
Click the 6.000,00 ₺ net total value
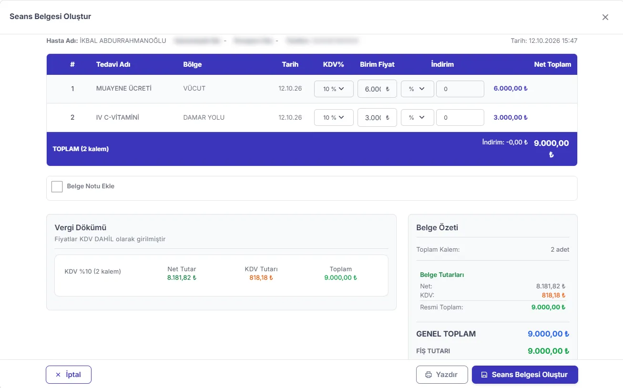point(511,89)
